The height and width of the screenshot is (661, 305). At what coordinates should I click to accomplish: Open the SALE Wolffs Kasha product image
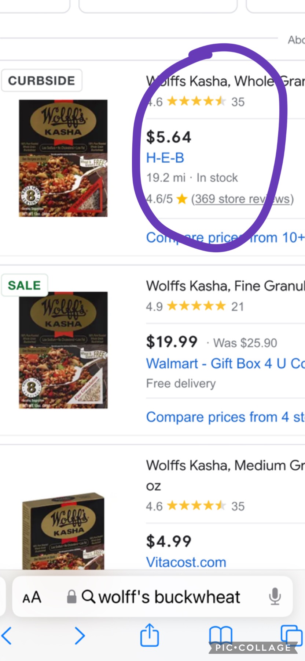[x=63, y=350]
